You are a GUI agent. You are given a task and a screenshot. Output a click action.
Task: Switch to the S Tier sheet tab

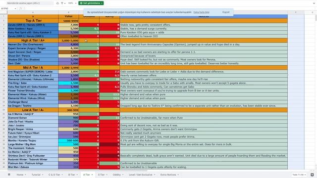tap(101, 175)
